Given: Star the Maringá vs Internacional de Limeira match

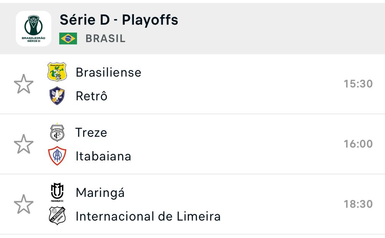Looking at the screenshot, I should point(23,204).
